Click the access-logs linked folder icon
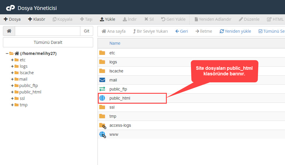 coord(102,125)
